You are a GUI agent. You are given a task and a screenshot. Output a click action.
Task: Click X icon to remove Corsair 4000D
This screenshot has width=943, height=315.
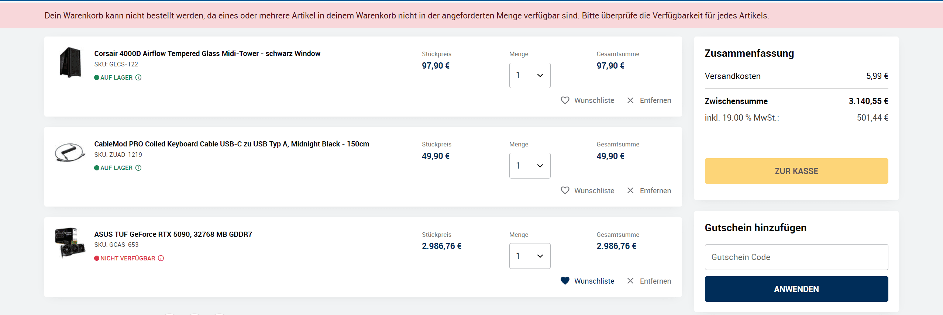tap(630, 100)
